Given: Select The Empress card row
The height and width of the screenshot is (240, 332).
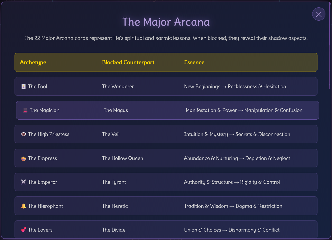Looking at the screenshot, I should click(x=166, y=158).
